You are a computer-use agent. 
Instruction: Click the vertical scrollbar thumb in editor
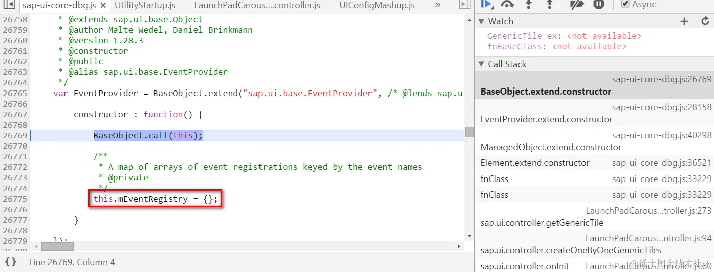point(469,132)
